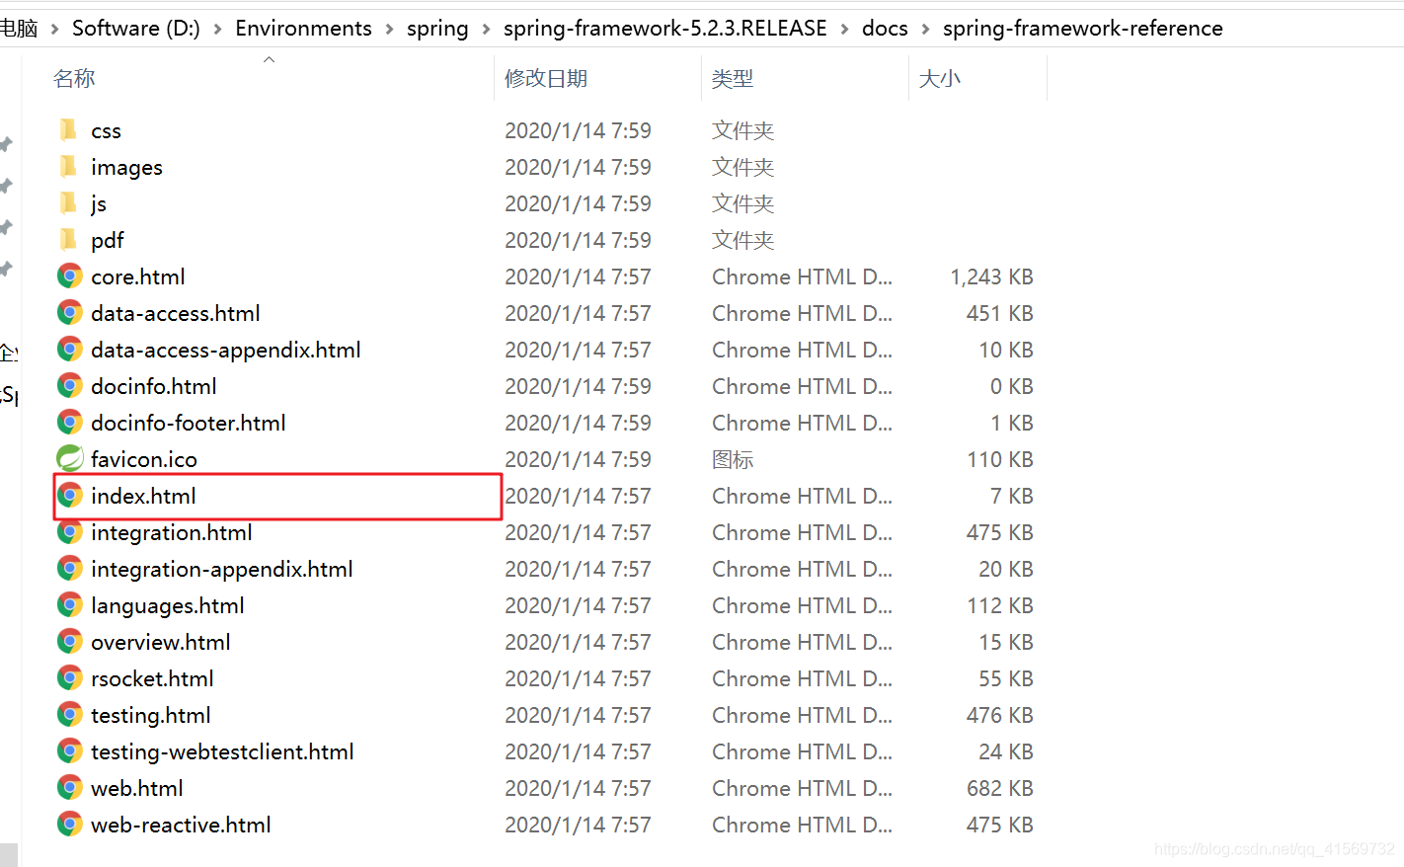
Task: Click the 文件夹 type of css folder
Action: click(743, 130)
